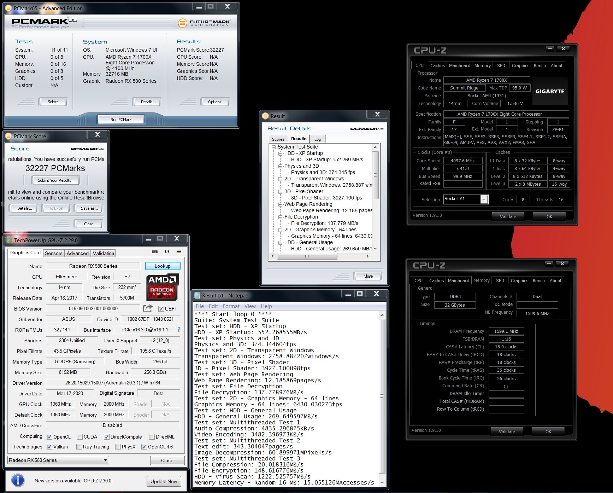This screenshot has height=493, width=613.
Task: Open the Format menu in Notepad
Action: tap(231, 306)
